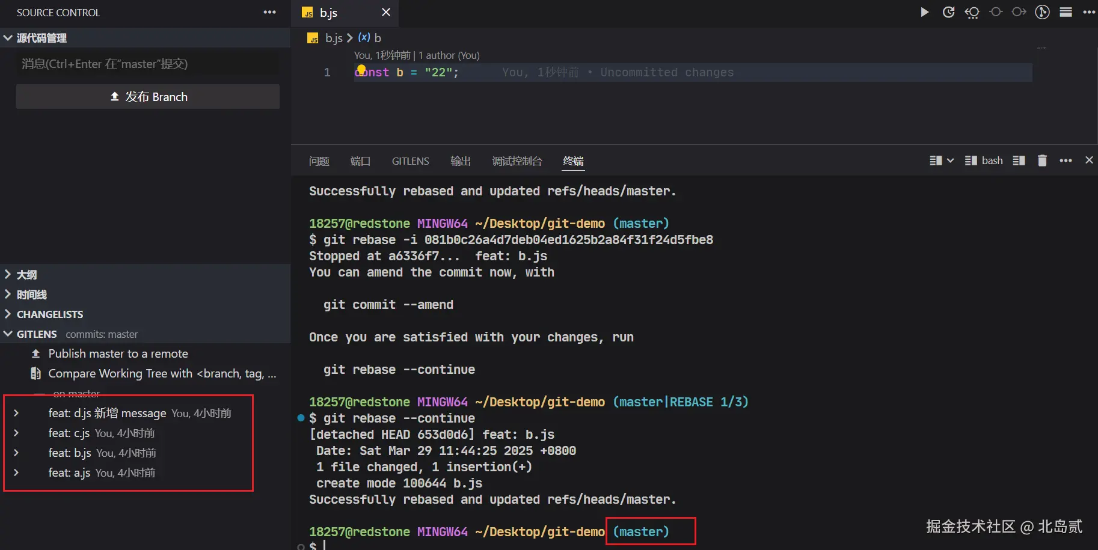Image resolution: width=1098 pixels, height=550 pixels.
Task: Open terminal panel more actions ellipsis
Action: (1066, 160)
